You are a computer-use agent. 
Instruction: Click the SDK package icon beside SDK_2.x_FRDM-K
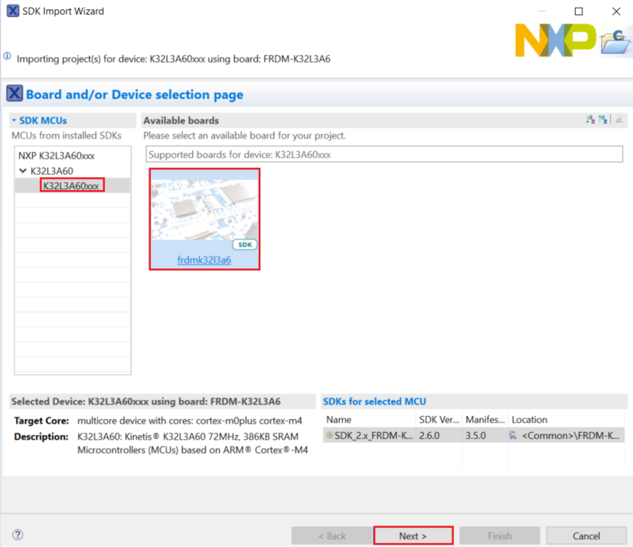[x=329, y=435]
